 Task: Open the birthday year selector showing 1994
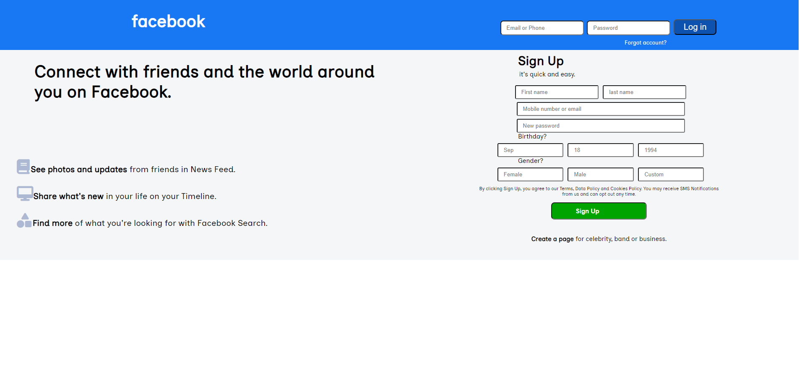click(670, 150)
